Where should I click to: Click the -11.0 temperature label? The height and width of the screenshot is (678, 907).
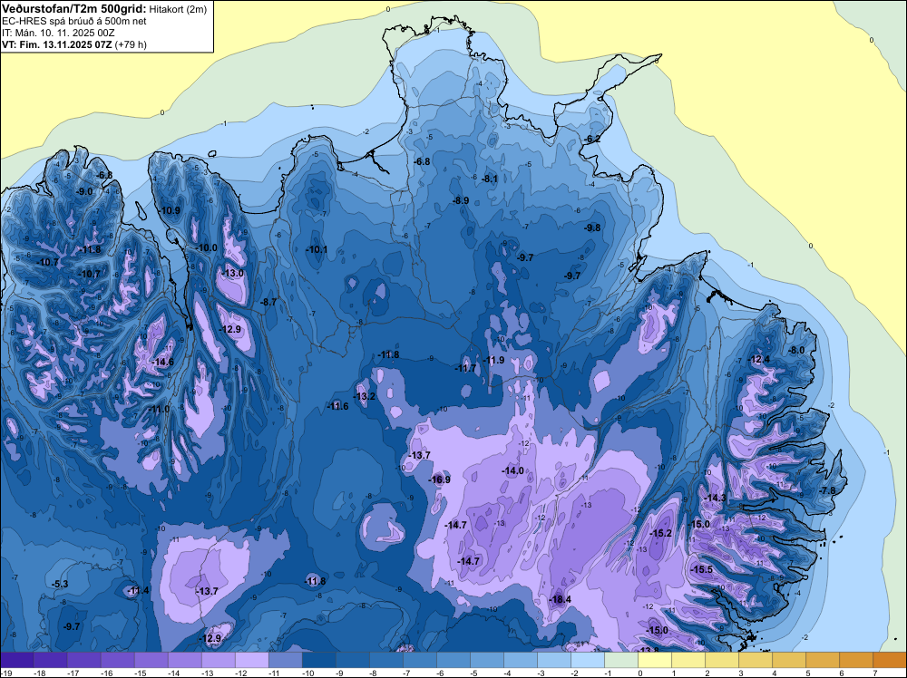[x=159, y=409]
